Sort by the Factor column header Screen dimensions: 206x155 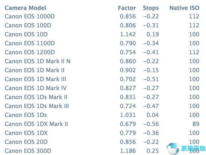click(127, 8)
